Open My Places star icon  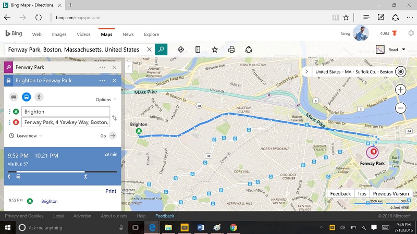(x=215, y=50)
